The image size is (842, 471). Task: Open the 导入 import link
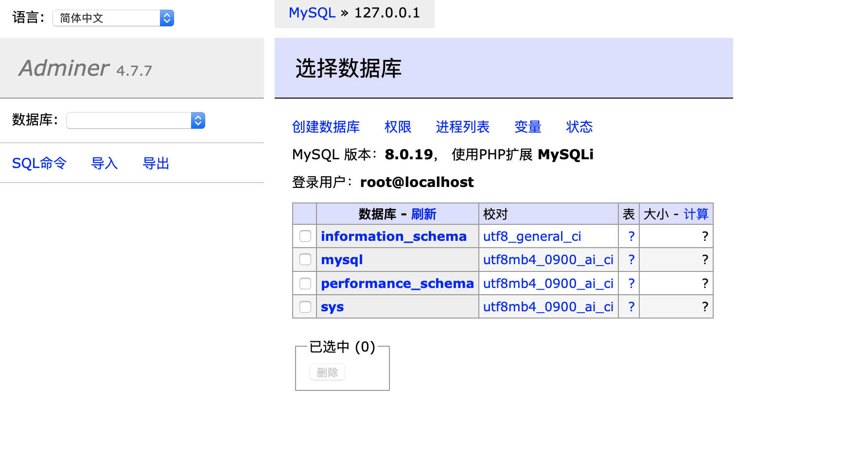(x=105, y=163)
